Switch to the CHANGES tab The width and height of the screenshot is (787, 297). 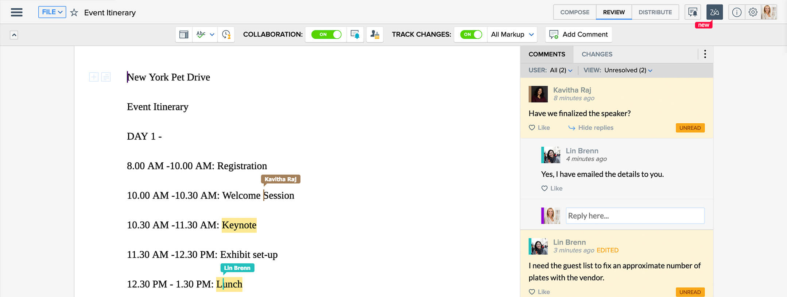pyautogui.click(x=597, y=54)
